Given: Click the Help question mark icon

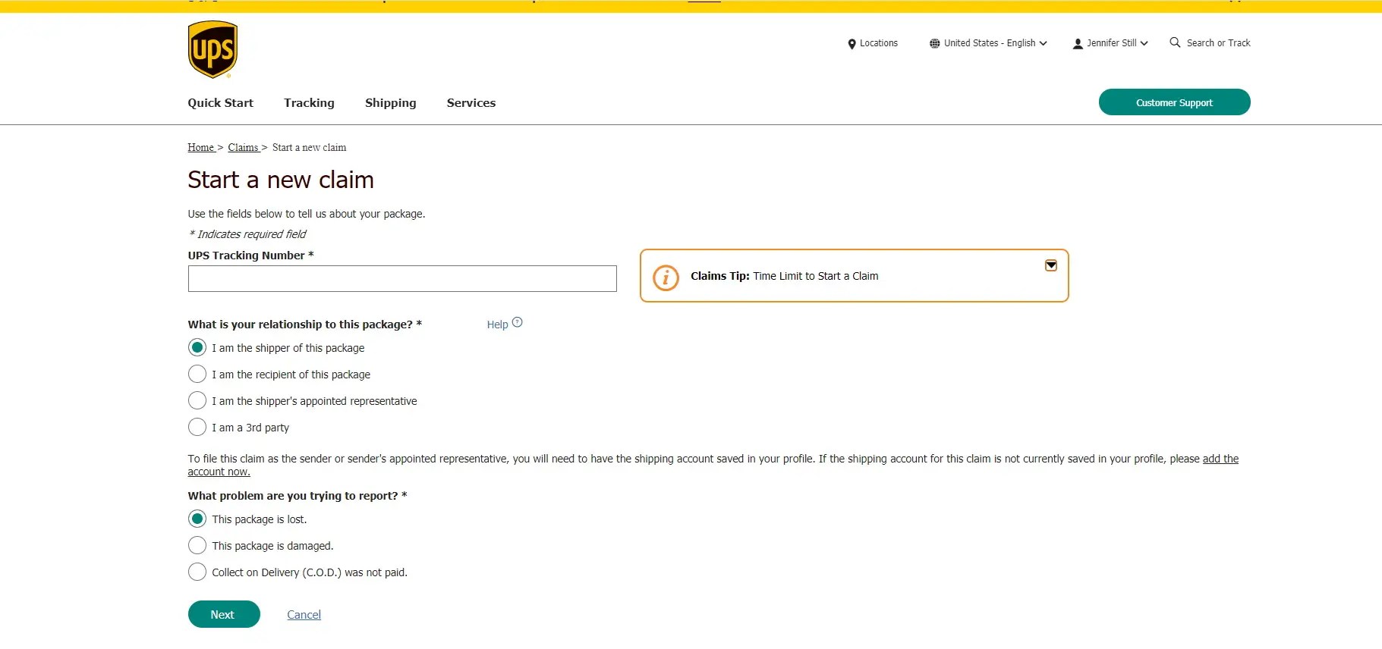Looking at the screenshot, I should pyautogui.click(x=517, y=322).
